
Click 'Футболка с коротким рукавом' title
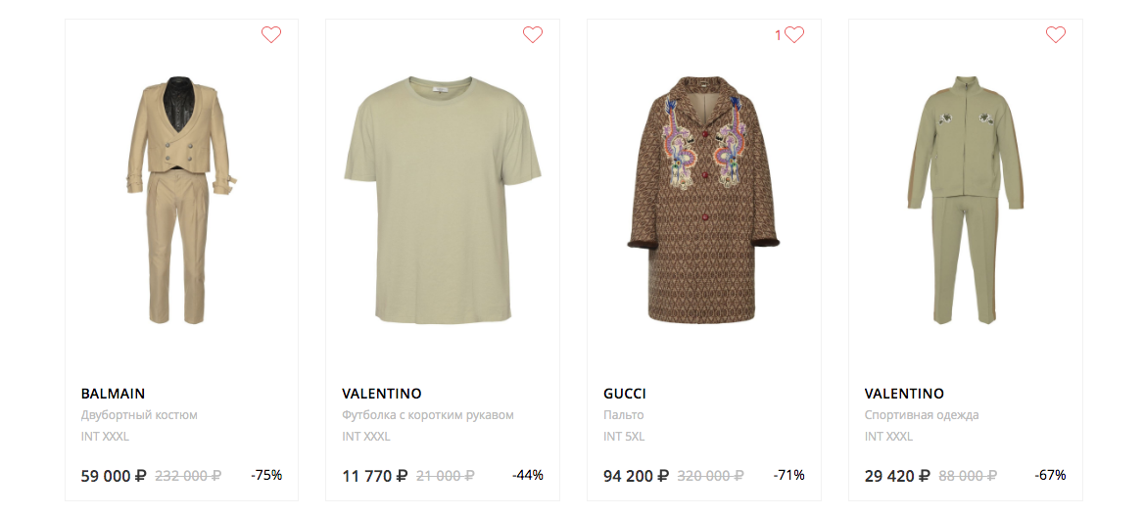pyautogui.click(x=428, y=415)
